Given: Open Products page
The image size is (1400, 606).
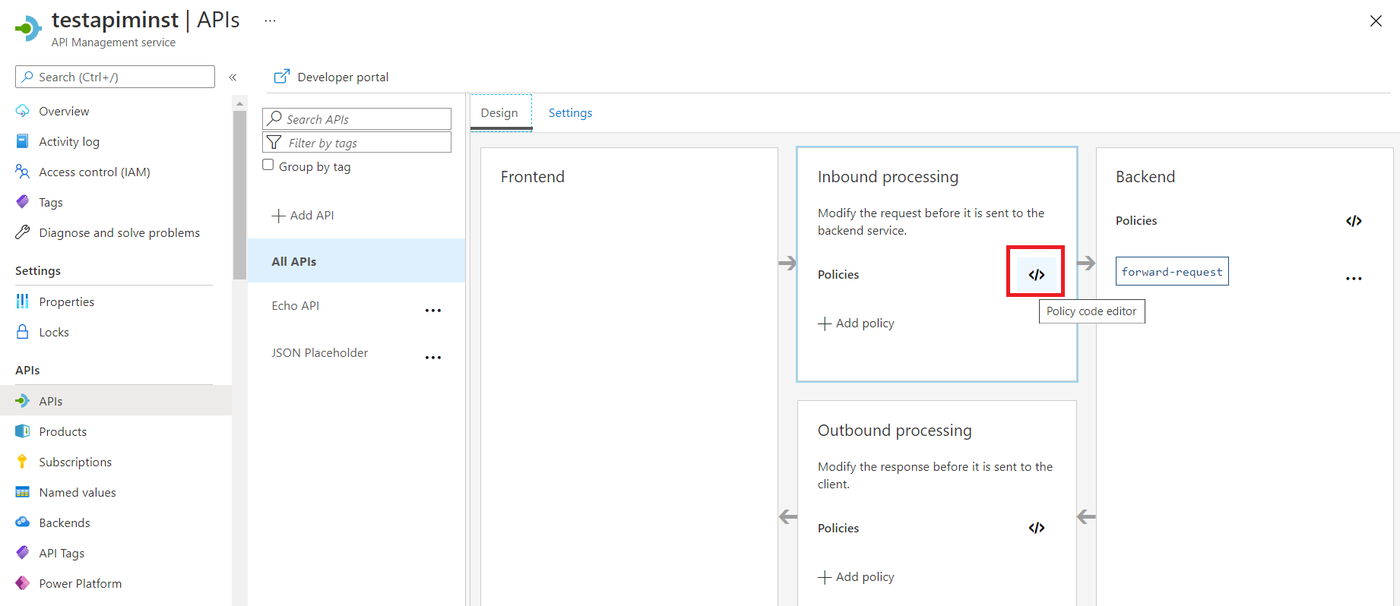Looking at the screenshot, I should click(63, 431).
